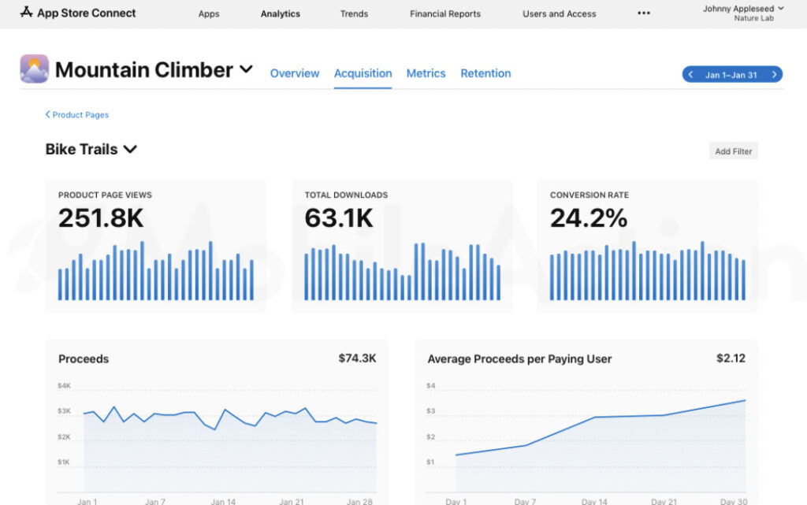Expand the Bike Trails page dropdown
Viewport: 807px width, 505px height.
click(x=130, y=149)
